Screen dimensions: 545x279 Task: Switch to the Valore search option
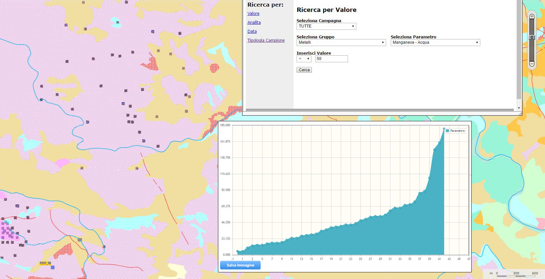[253, 14]
